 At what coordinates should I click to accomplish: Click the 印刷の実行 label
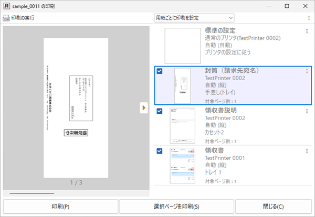coord(23,18)
